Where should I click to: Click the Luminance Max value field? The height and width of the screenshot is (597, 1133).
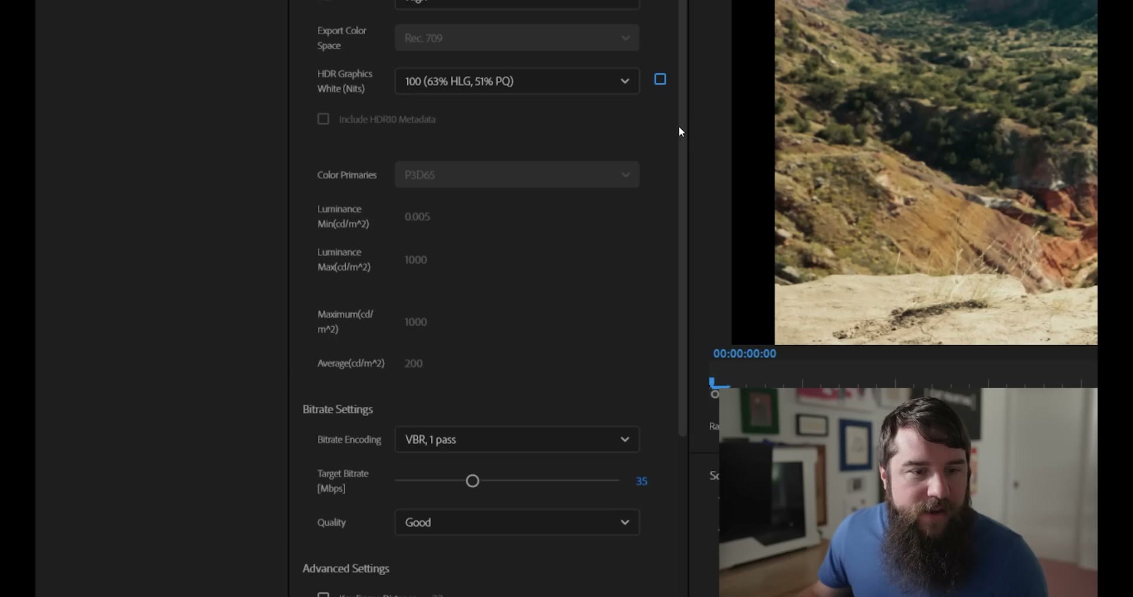415,260
